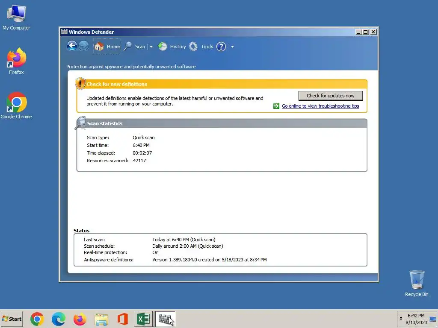Select the Last scan Today at 6:40 PM value
Screen dimensions: 438x328
pyautogui.click(x=184, y=240)
